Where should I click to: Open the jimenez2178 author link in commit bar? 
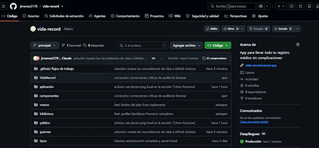[49, 58]
